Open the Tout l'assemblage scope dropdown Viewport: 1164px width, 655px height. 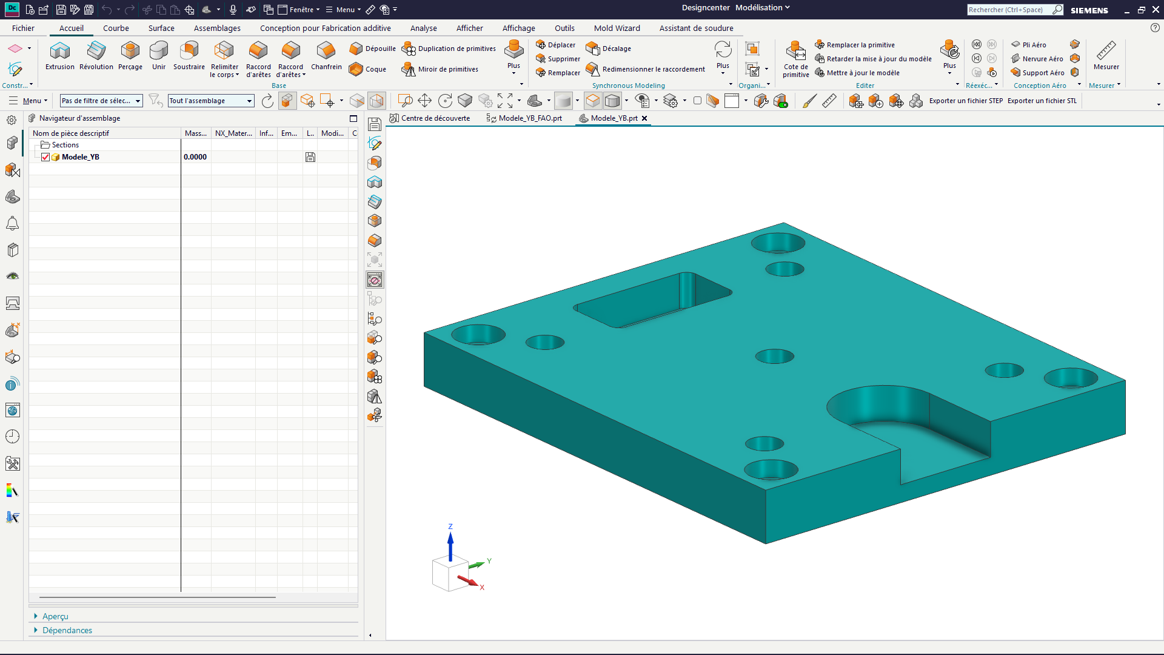coord(211,101)
